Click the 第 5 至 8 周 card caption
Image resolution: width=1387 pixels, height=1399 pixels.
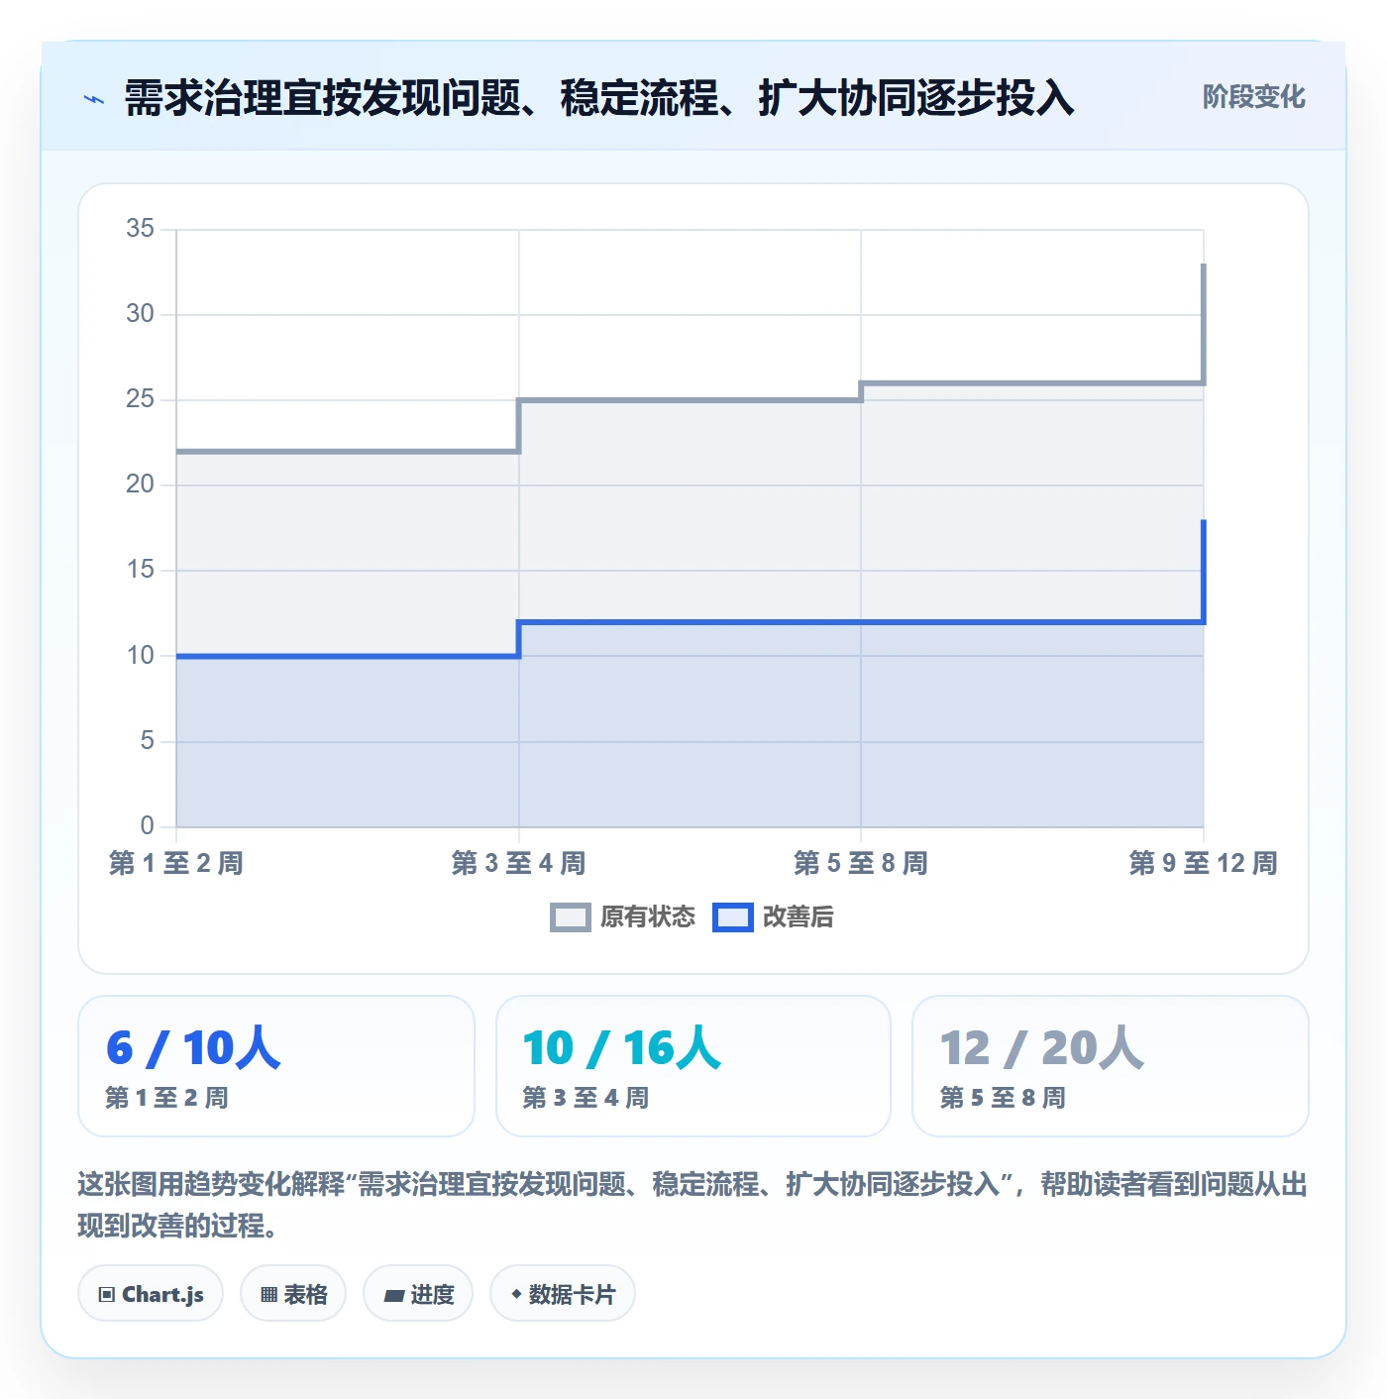click(x=1003, y=1098)
